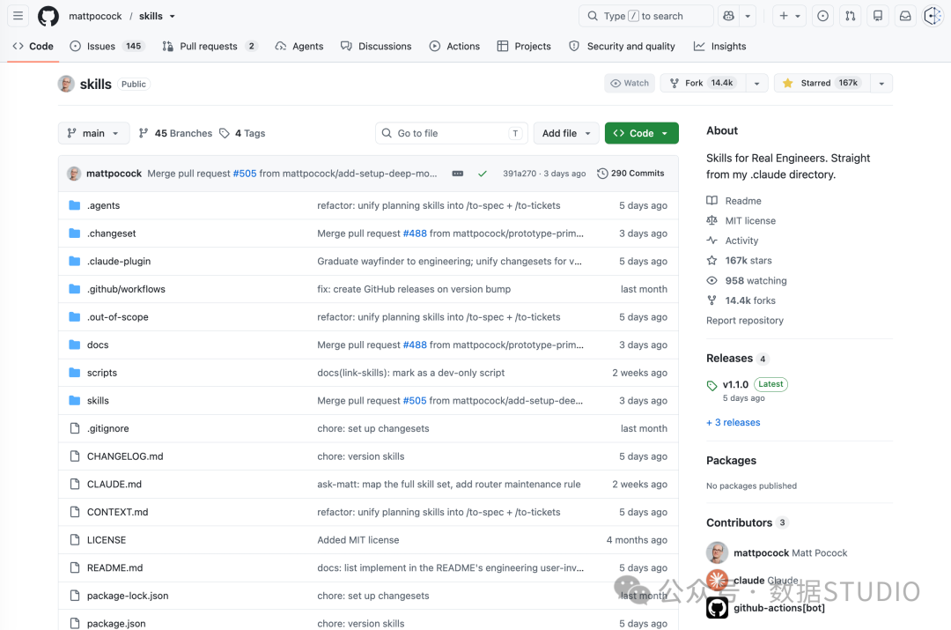This screenshot has height=630, width=951.
Task: Open the notifications inbox icon
Action: (x=905, y=16)
